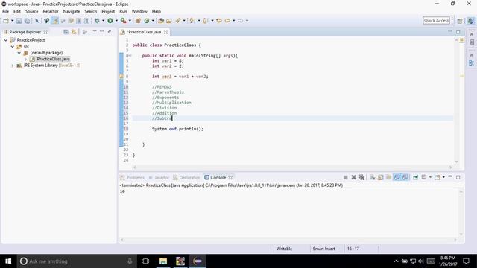Click the New Java Class icon
Screen dimensions: 477x268
pyautogui.click(x=147, y=21)
